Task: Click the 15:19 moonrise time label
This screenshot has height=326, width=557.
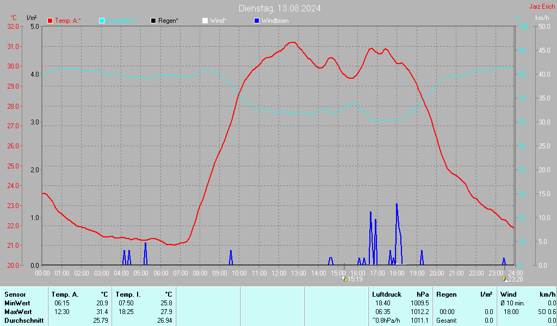Action: [355, 279]
